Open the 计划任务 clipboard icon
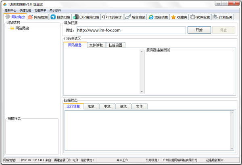Screen dimensions: 242x165 point(215,17)
